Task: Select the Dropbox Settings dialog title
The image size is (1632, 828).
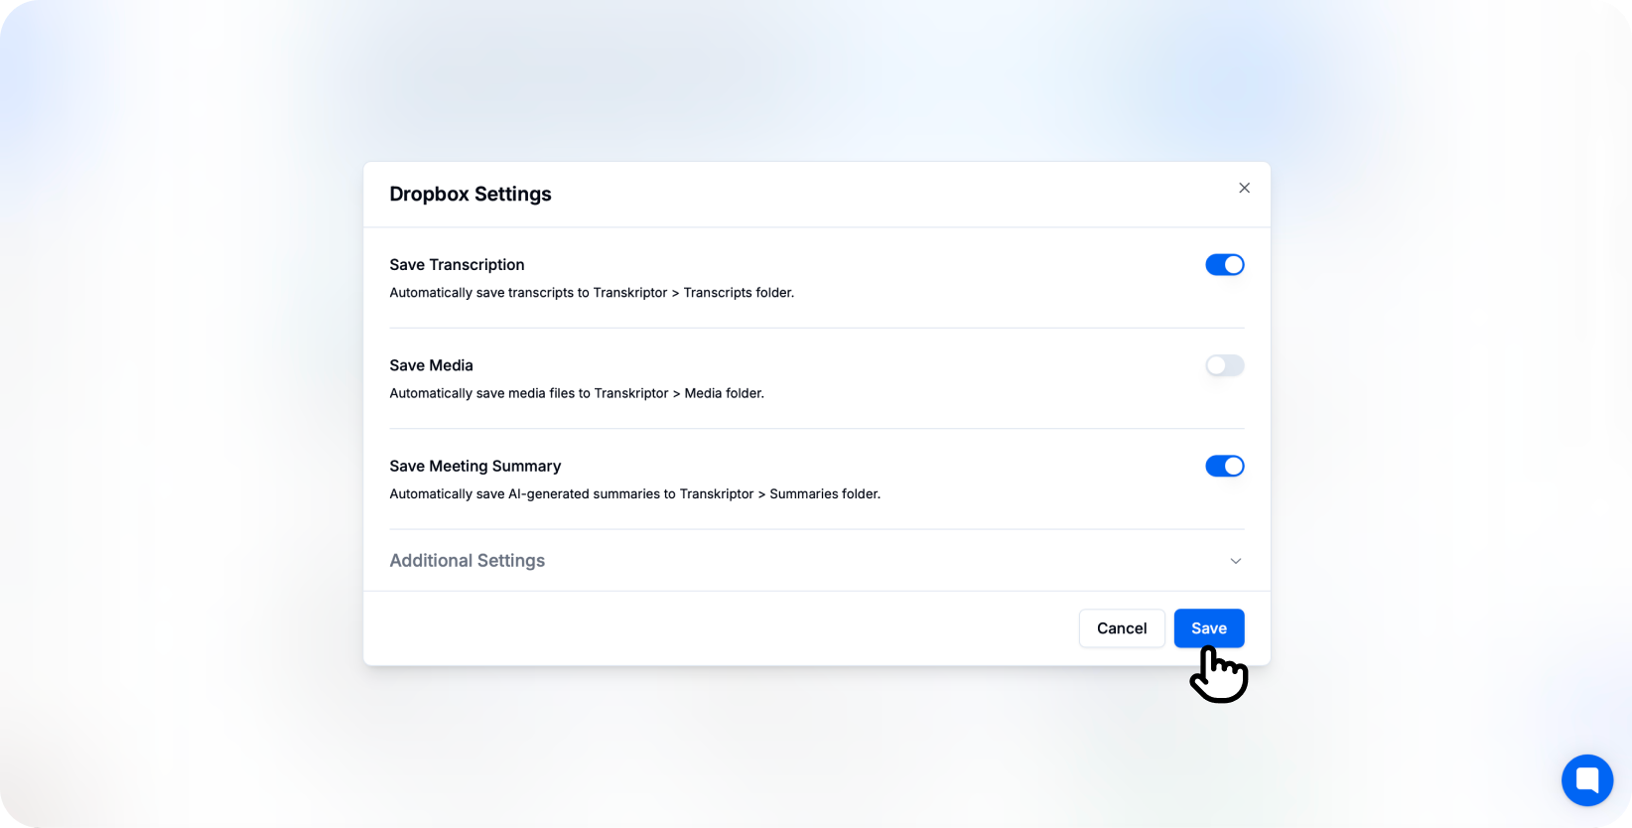Action: 471,194
